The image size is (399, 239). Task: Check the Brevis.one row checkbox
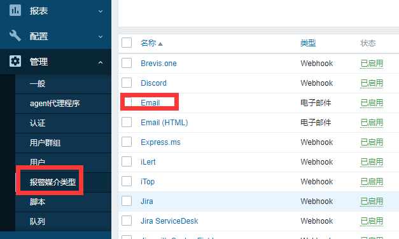pos(127,63)
